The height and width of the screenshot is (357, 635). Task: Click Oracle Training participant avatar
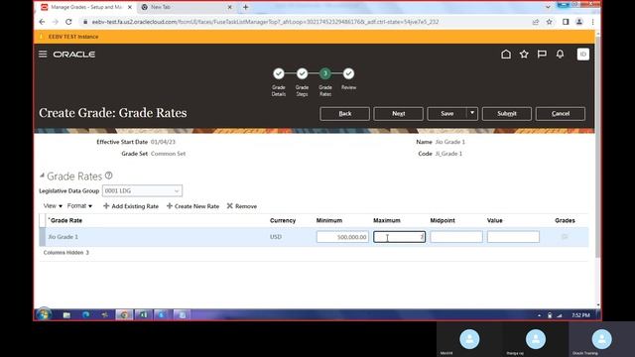click(601, 339)
